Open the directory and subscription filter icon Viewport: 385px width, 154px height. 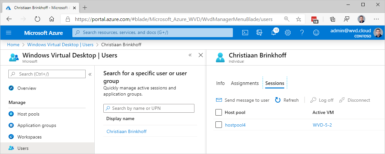click(259, 33)
